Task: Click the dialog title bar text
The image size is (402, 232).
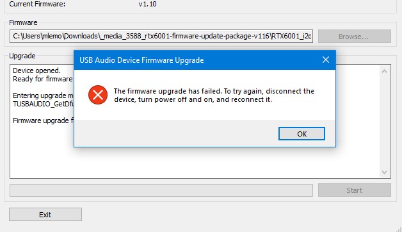Action: tap(141, 60)
